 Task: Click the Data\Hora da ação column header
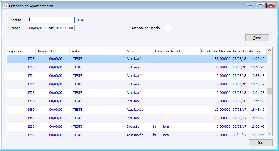tap(249, 51)
